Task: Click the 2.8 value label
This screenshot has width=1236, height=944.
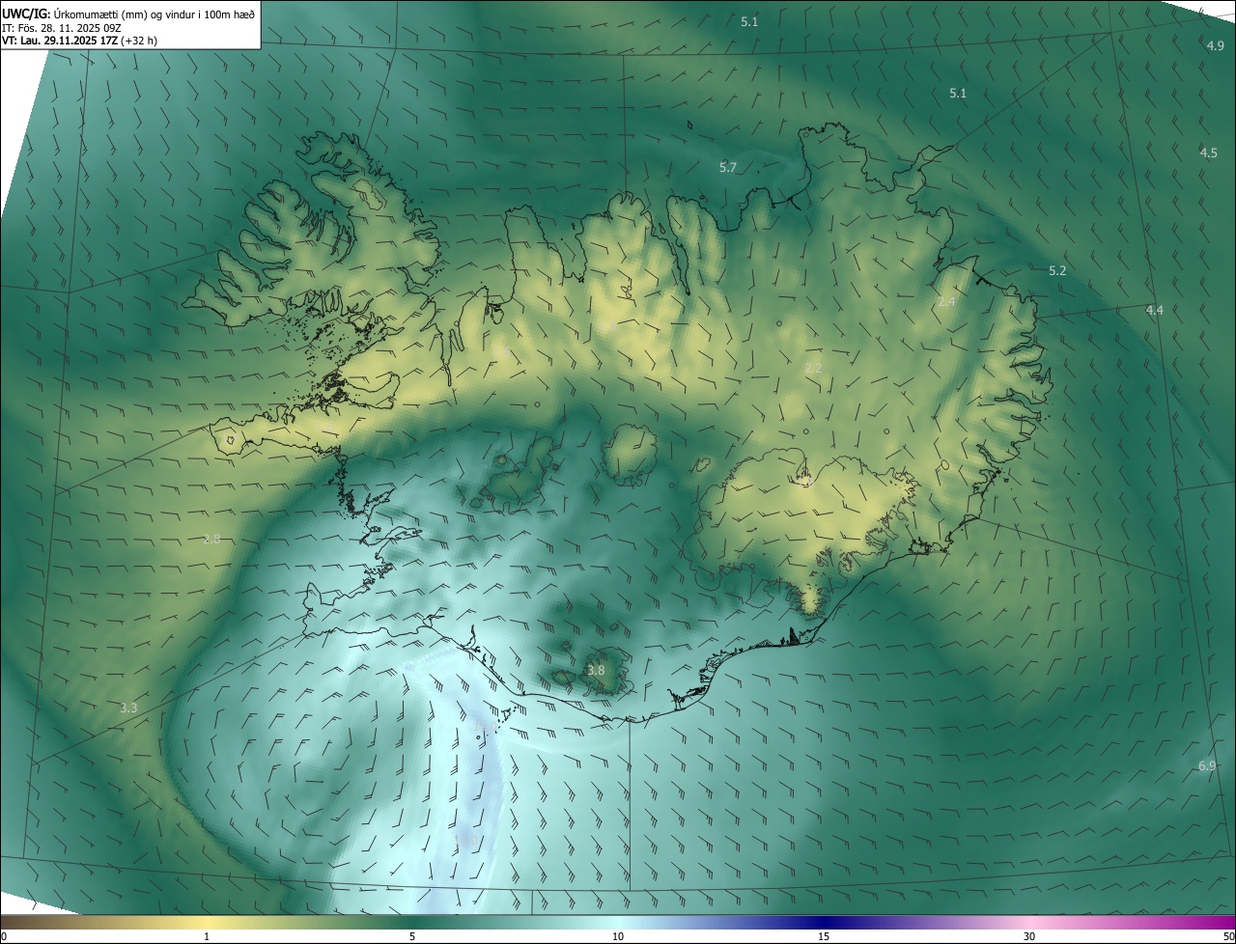Action: [212, 539]
